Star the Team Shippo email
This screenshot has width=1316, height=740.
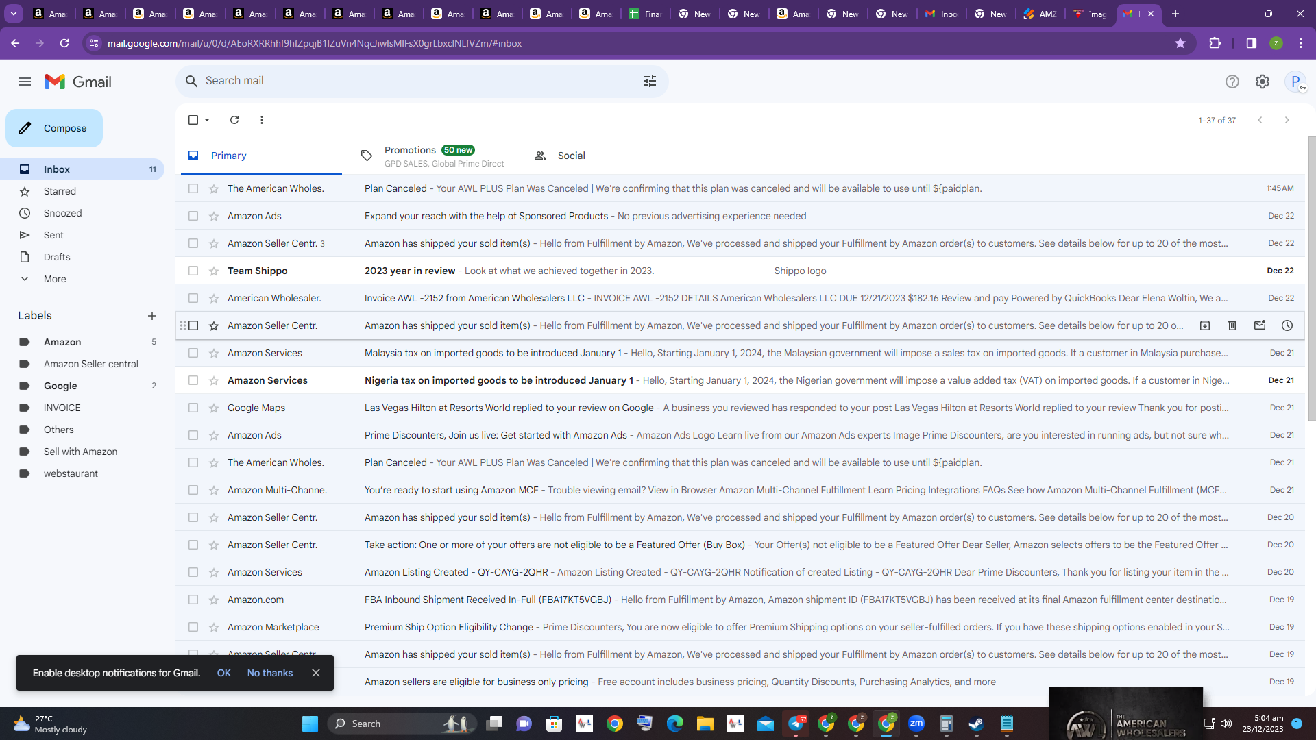214,271
